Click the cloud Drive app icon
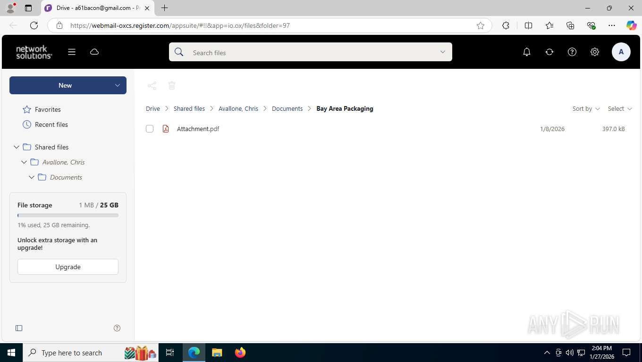The height and width of the screenshot is (362, 642). click(94, 52)
